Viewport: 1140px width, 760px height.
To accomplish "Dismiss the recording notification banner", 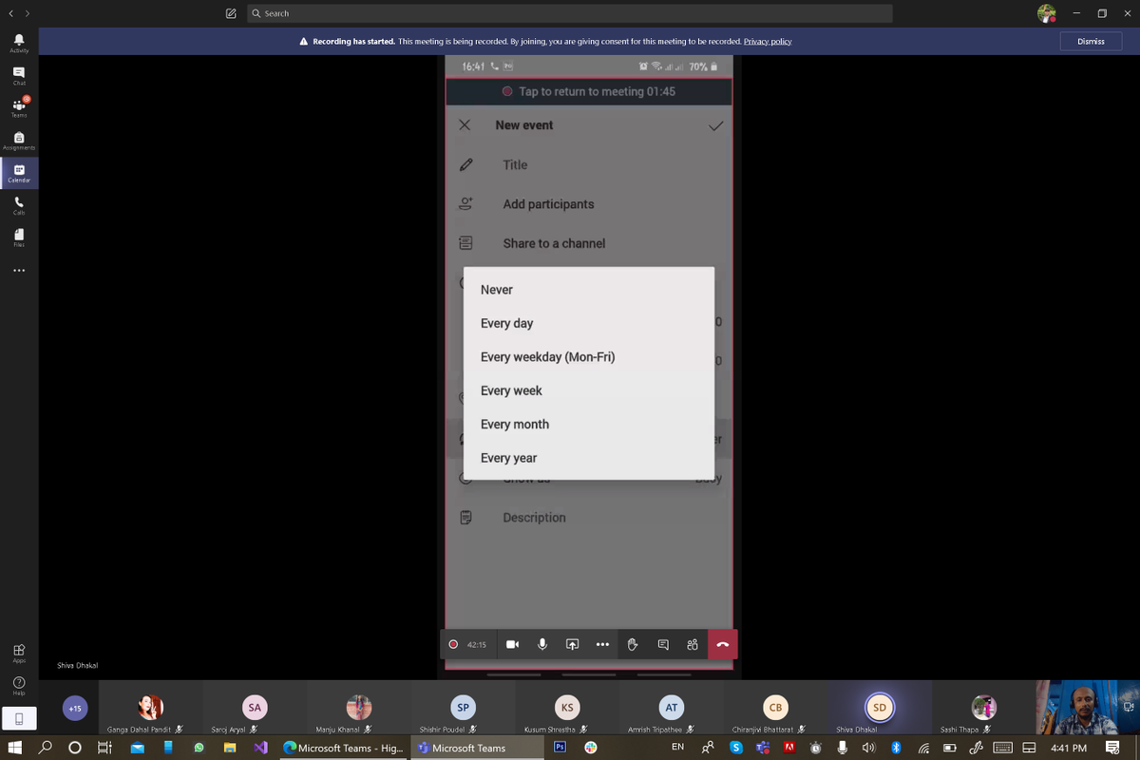I will coord(1091,42).
